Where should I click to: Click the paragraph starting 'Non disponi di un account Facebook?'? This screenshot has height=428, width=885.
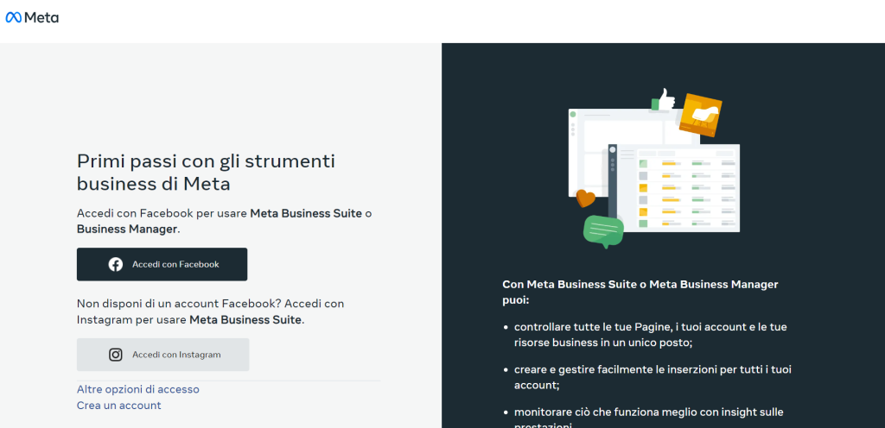pos(211,312)
